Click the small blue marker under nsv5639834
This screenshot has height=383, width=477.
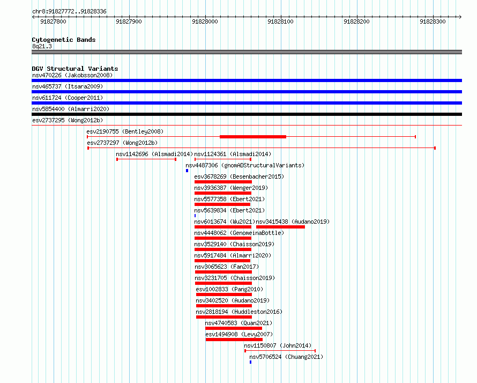click(x=195, y=216)
